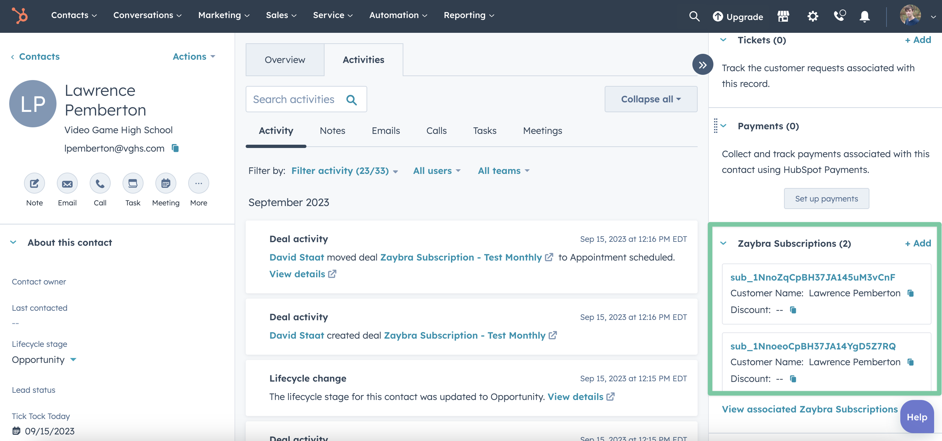
Task: Open the Marketing menu
Action: [x=224, y=15]
